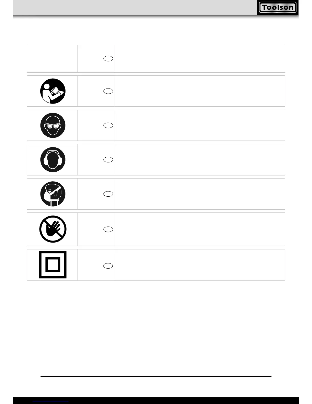This screenshot has height=404, width=312.
Task: Select the dust mask symbol
Action: coord(53,194)
